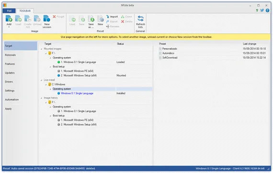The height and width of the screenshot is (173, 273).
Task: Click the status bar deleted preset message
Action: (49, 169)
